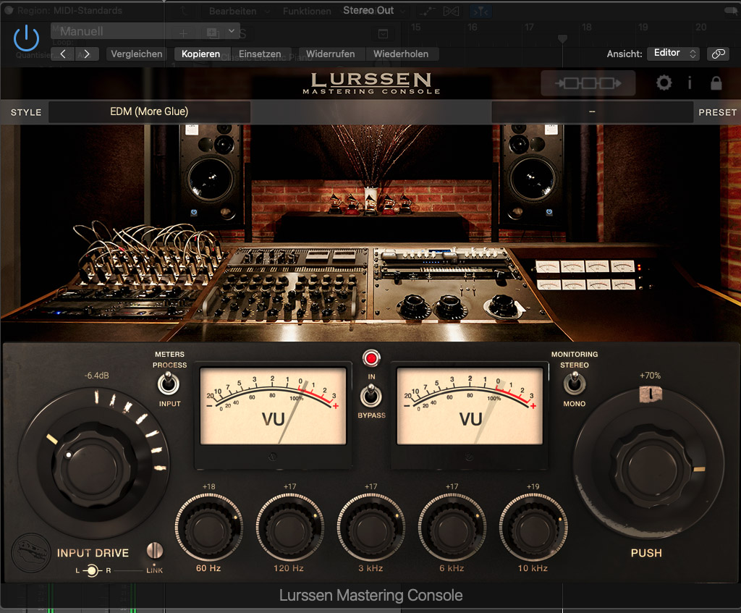
Task: Click the 3 kHz EQ knob
Action: 370,527
